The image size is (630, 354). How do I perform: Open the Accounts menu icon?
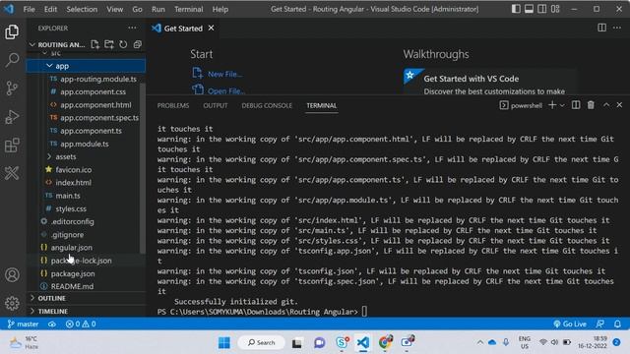point(12,275)
